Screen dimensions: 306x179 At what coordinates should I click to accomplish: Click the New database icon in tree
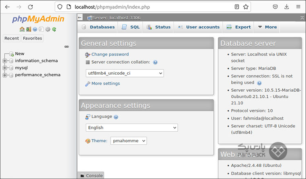(x=11, y=54)
